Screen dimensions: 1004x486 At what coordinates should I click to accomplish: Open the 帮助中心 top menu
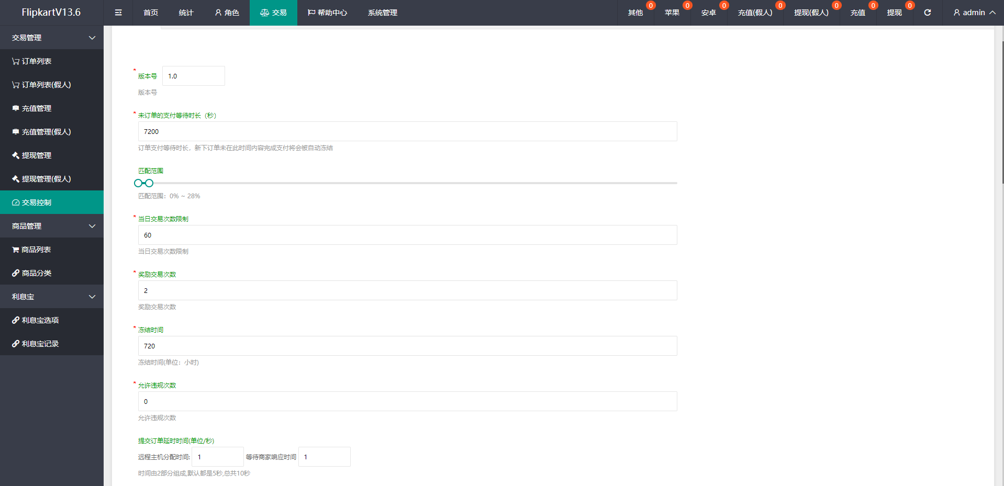[327, 13]
